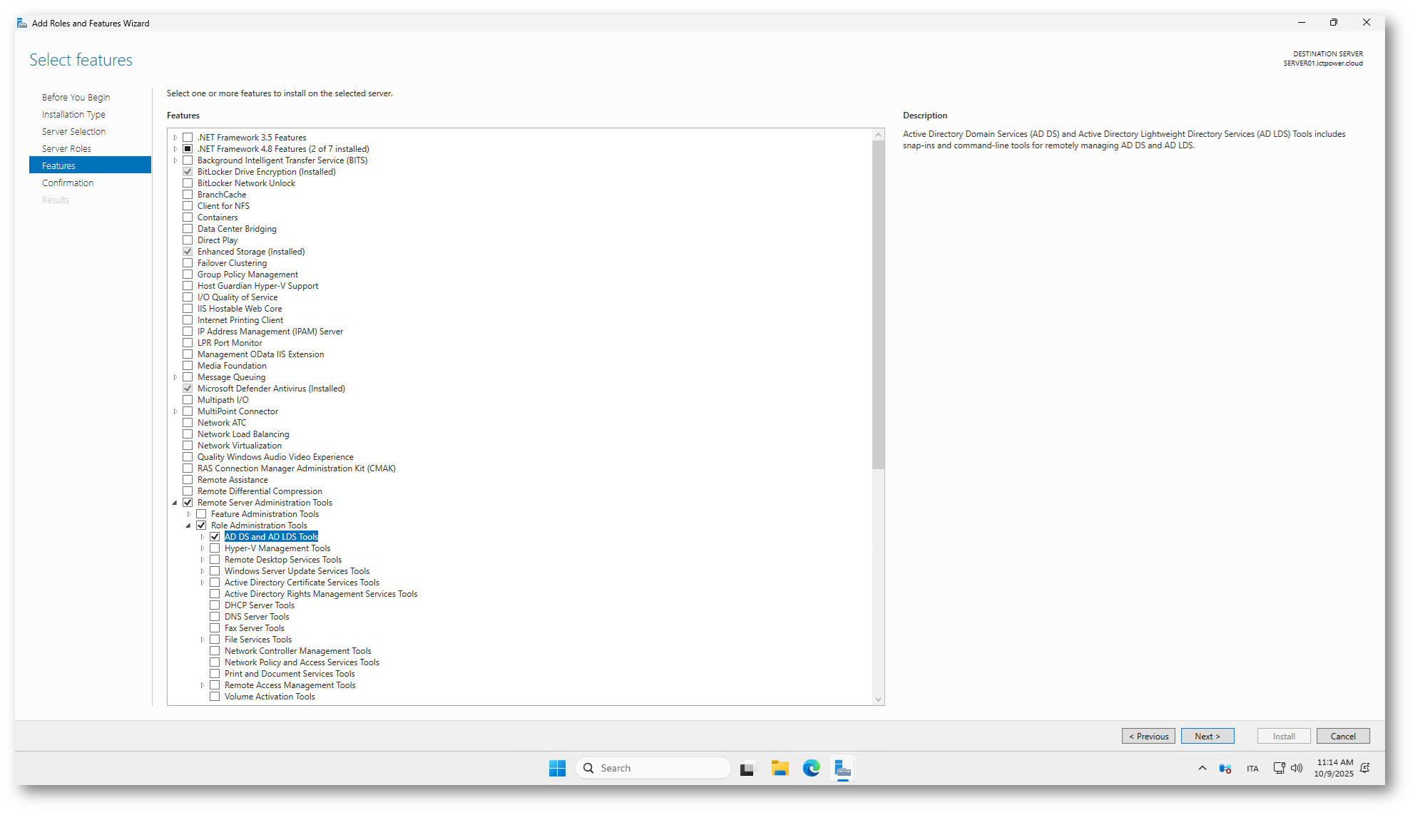1415x815 pixels.
Task: Click the network tray icon
Action: click(1279, 768)
